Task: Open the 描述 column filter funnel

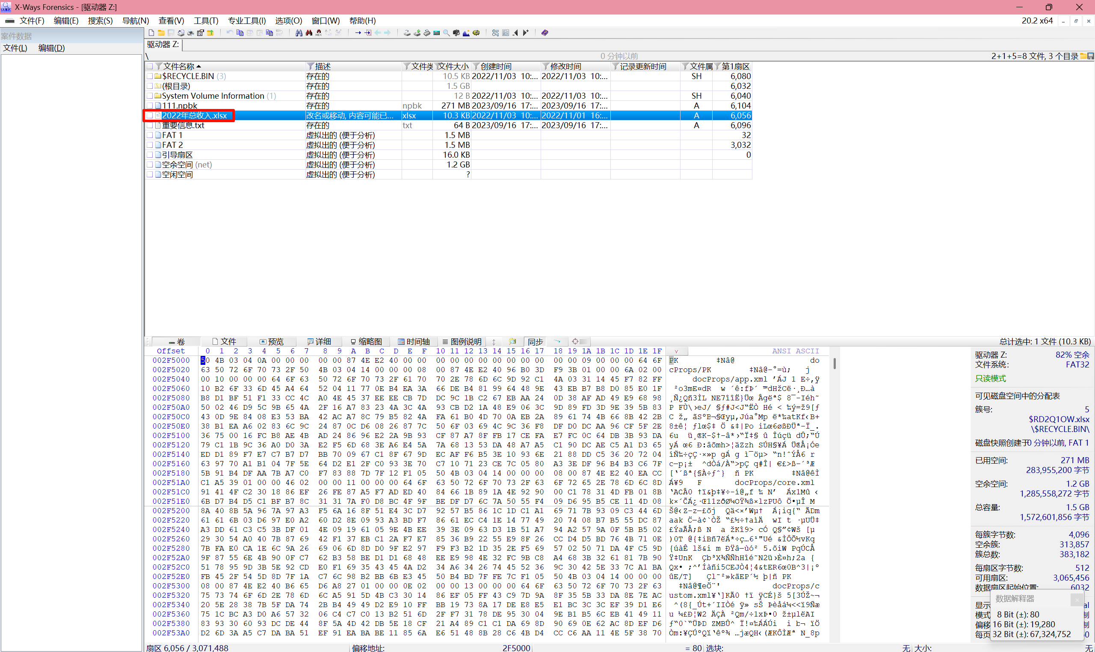Action: click(x=311, y=66)
